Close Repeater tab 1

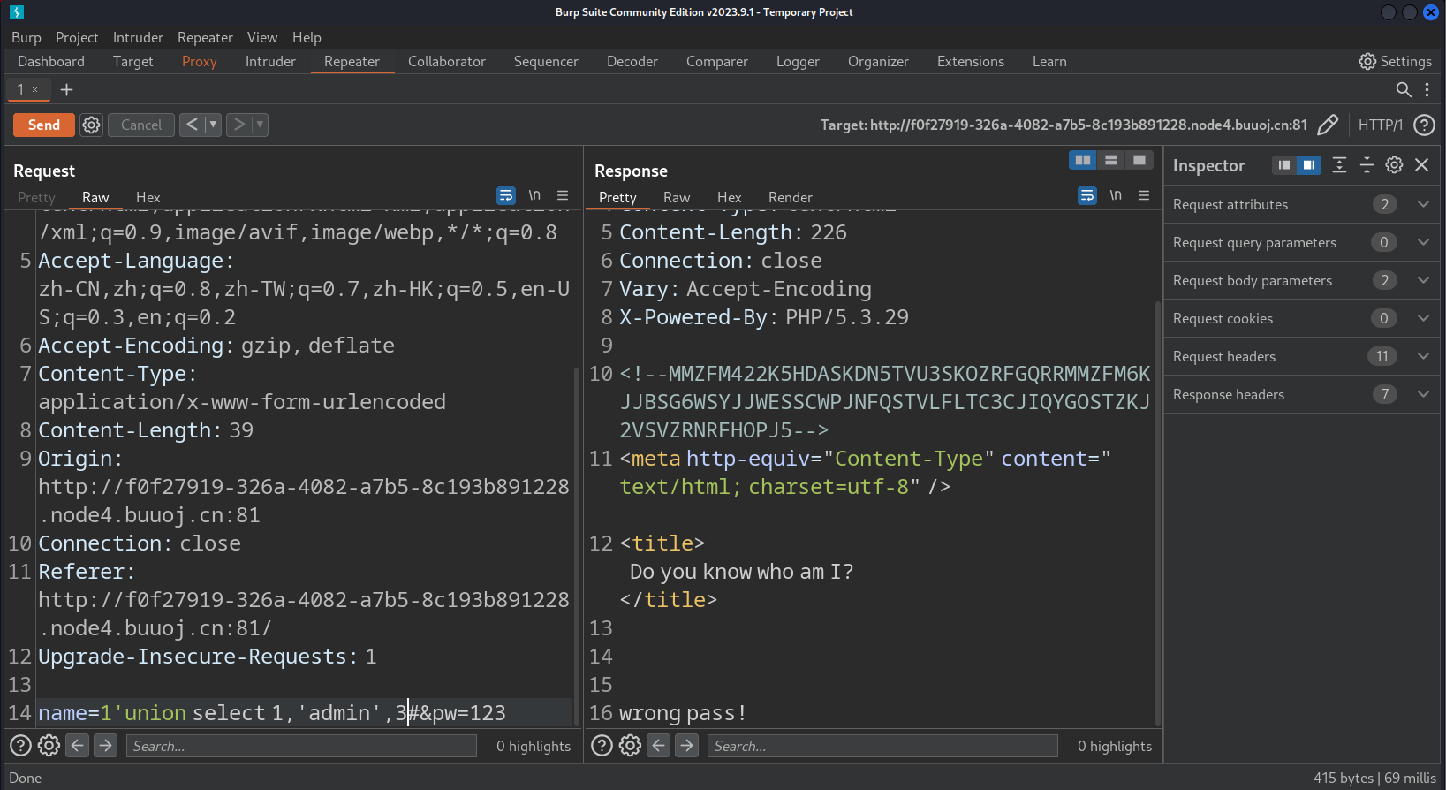[x=35, y=89]
